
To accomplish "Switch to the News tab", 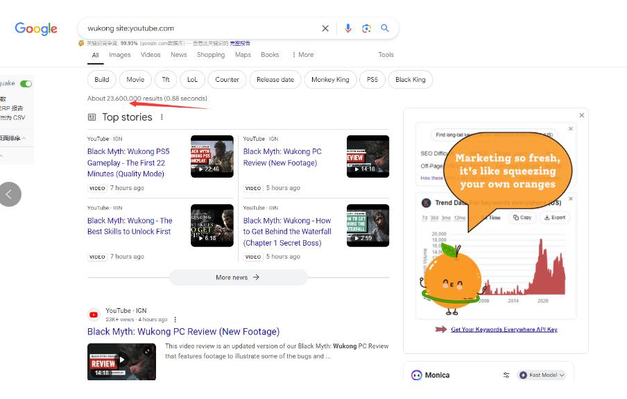I will [x=179, y=55].
